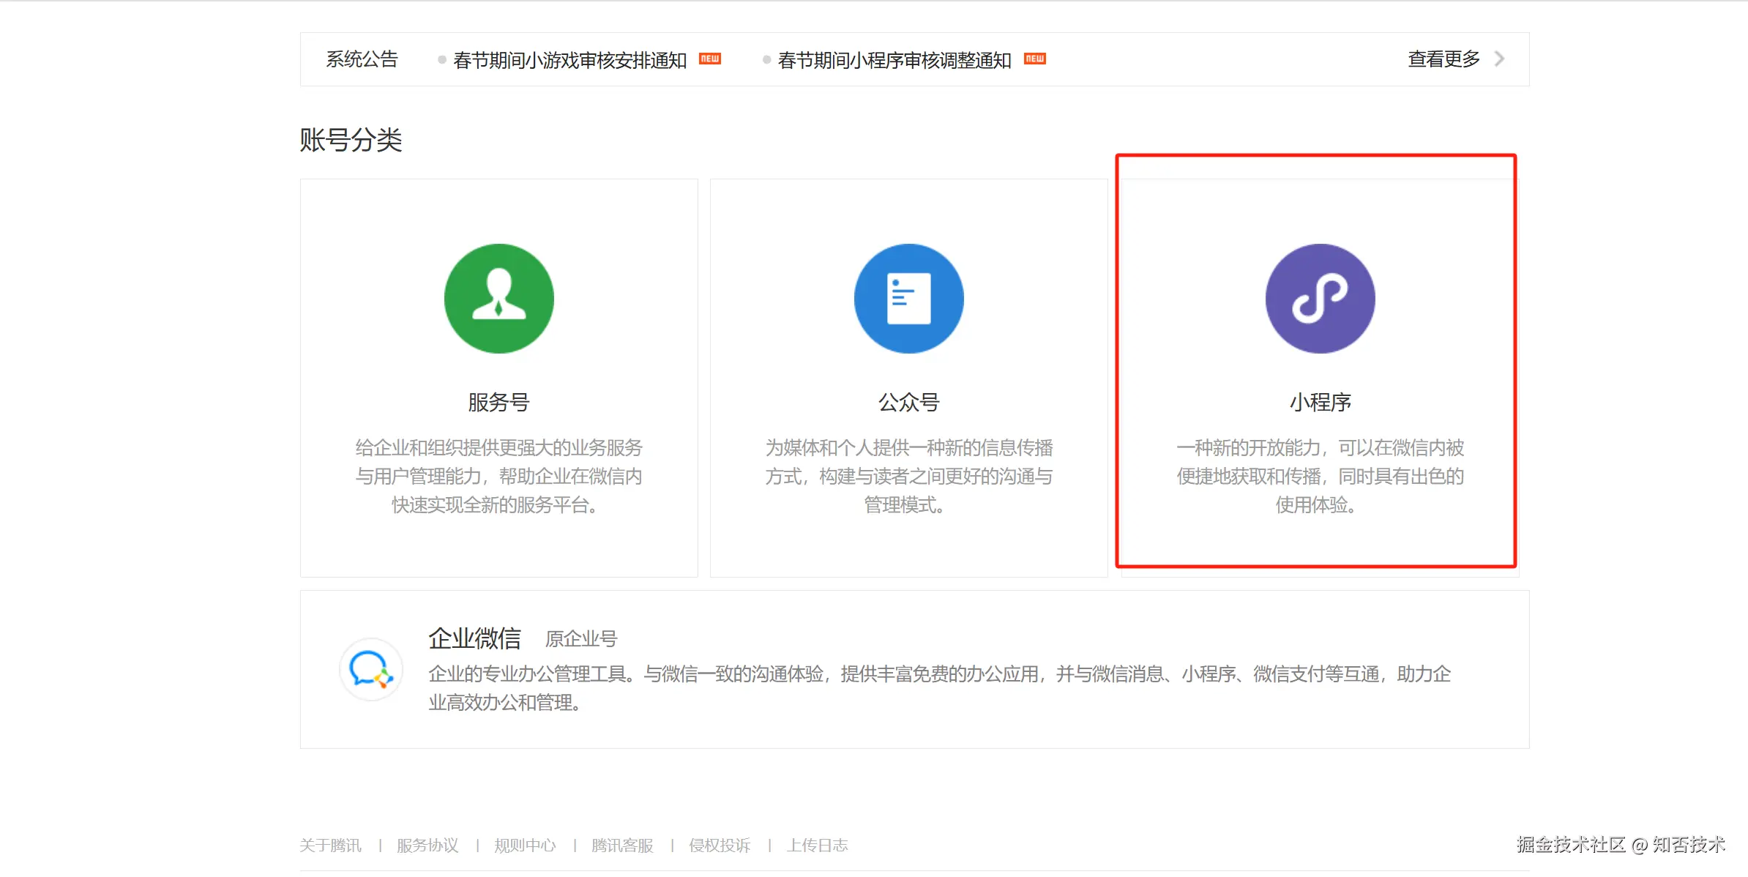Open 腾讯客服 footer link

622,846
